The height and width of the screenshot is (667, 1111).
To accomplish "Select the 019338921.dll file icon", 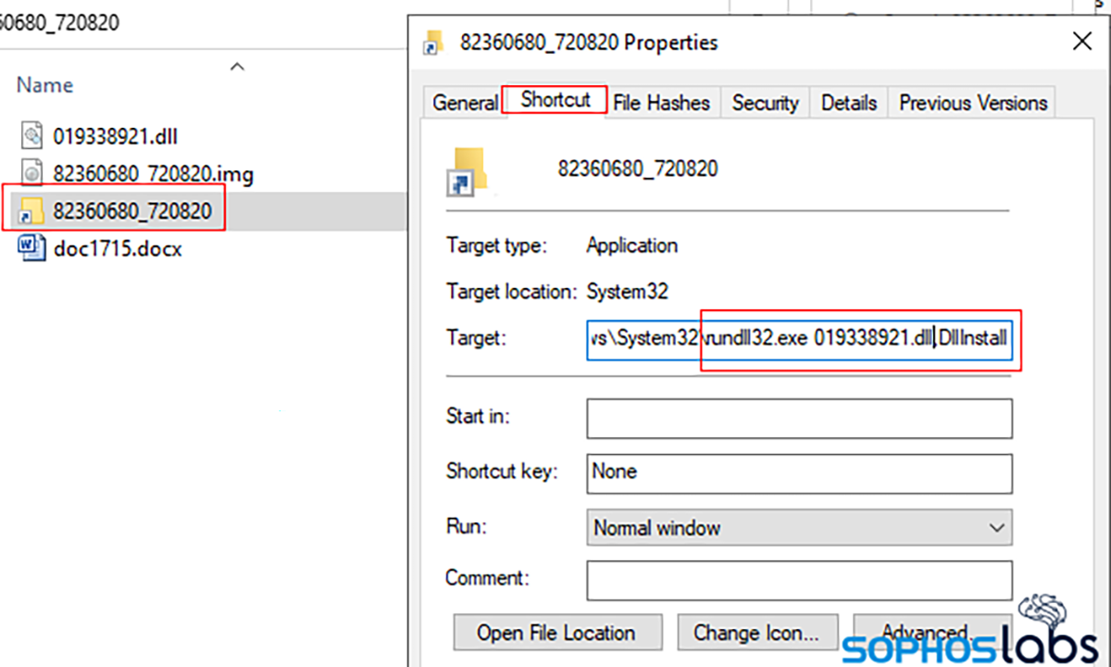I will [31, 136].
